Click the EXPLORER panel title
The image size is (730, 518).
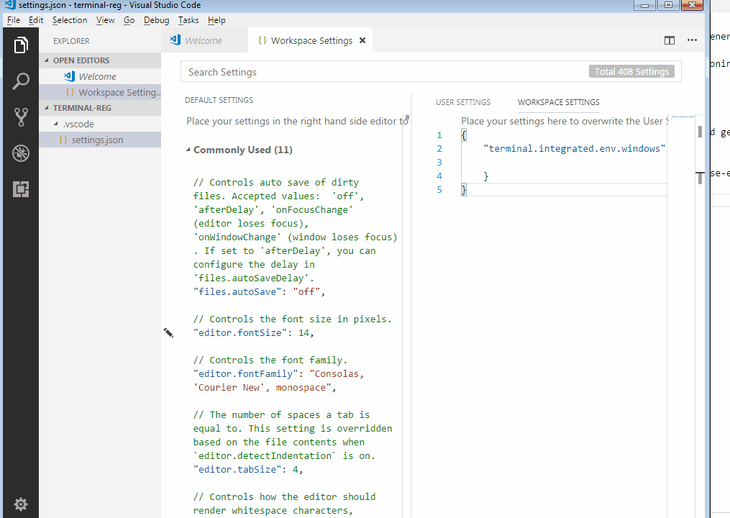(x=71, y=41)
